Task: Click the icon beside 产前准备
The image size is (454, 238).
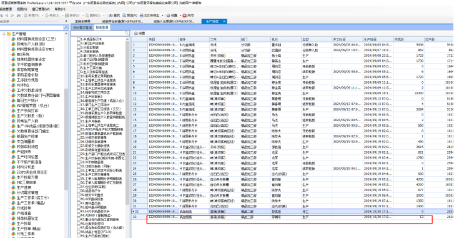Action: point(13,214)
